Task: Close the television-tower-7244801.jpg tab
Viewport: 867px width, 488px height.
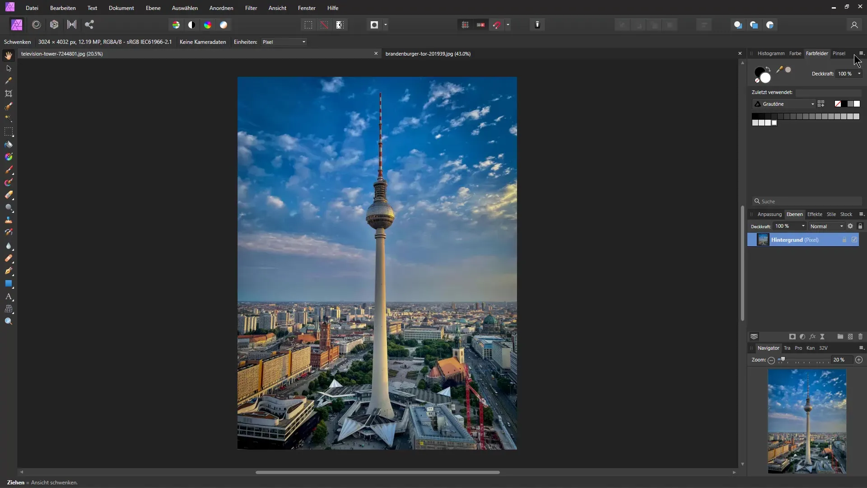Action: [376, 54]
